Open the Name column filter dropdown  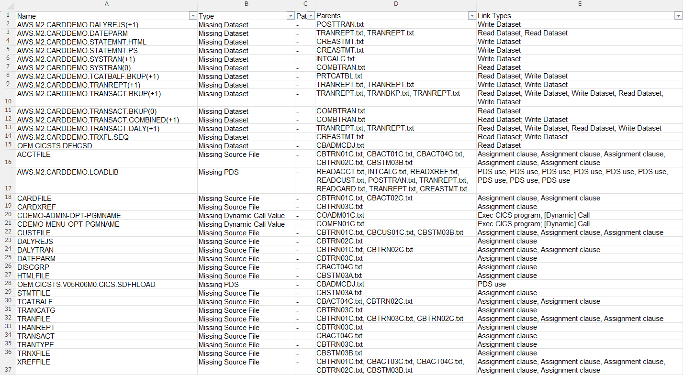[193, 16]
